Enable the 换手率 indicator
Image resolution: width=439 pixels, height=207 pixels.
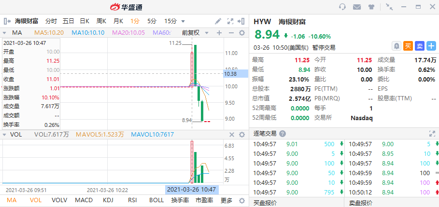pos(180,200)
